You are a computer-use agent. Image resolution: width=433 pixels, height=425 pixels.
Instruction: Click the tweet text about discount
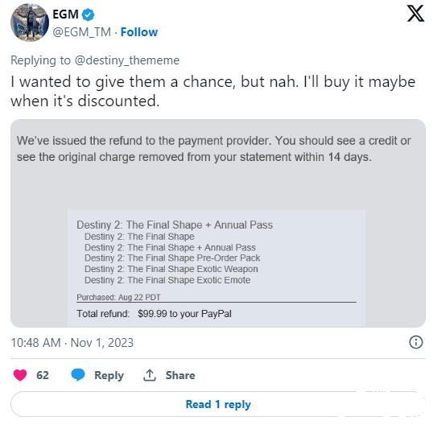[x=213, y=91]
